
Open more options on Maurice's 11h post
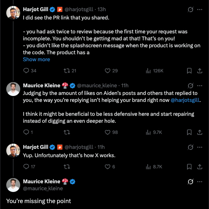[200, 86]
